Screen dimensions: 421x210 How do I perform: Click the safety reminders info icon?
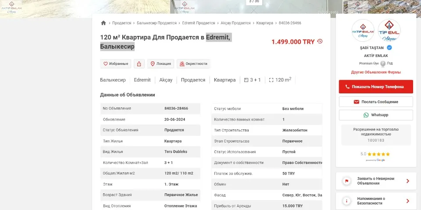pos(346,201)
